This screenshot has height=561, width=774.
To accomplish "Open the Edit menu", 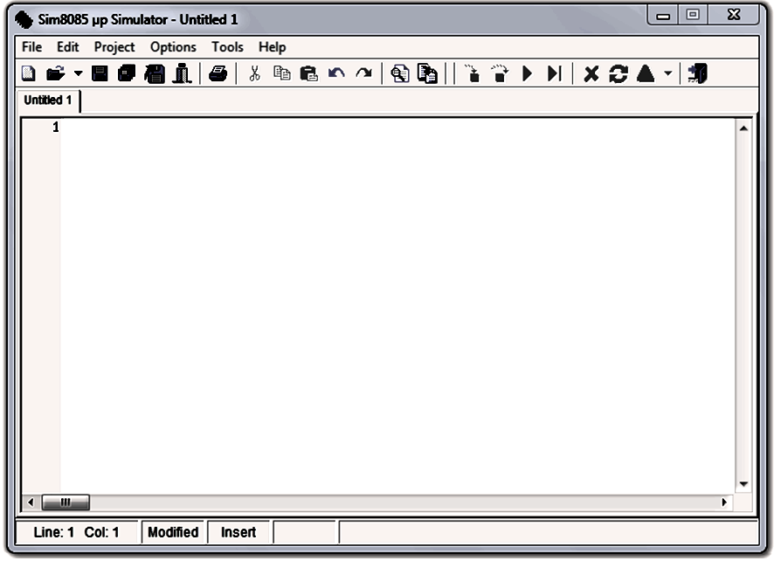I will click(67, 47).
